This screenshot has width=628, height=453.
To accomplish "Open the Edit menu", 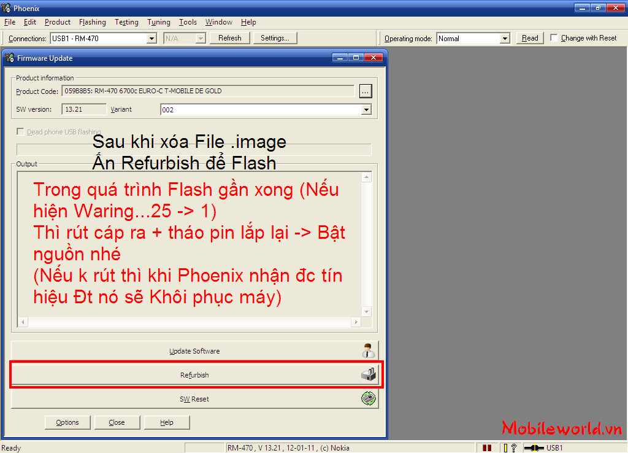I will point(29,22).
